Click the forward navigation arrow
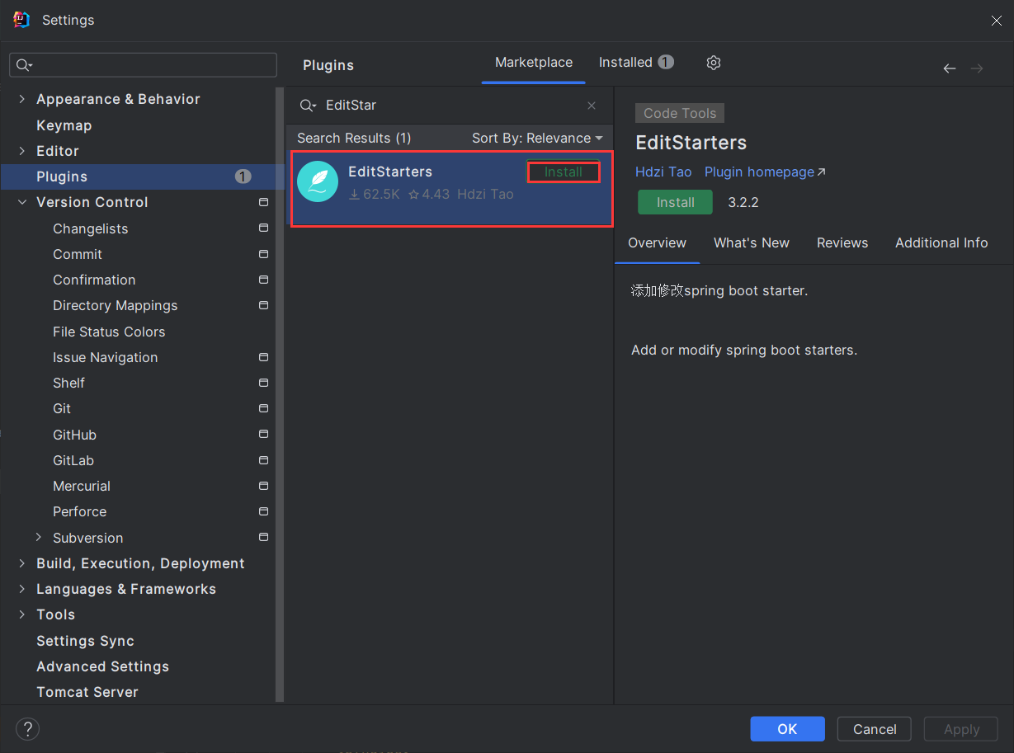Image resolution: width=1014 pixels, height=753 pixels. tap(977, 68)
